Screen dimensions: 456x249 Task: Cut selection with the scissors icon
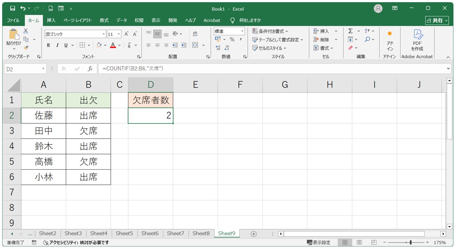pos(26,32)
